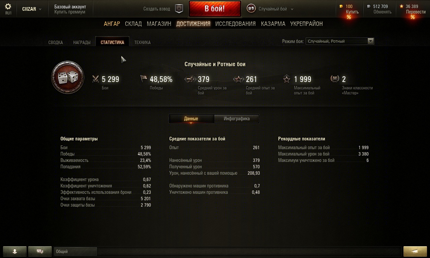Click platoon shield icon next to Создать взвод

coord(179,9)
